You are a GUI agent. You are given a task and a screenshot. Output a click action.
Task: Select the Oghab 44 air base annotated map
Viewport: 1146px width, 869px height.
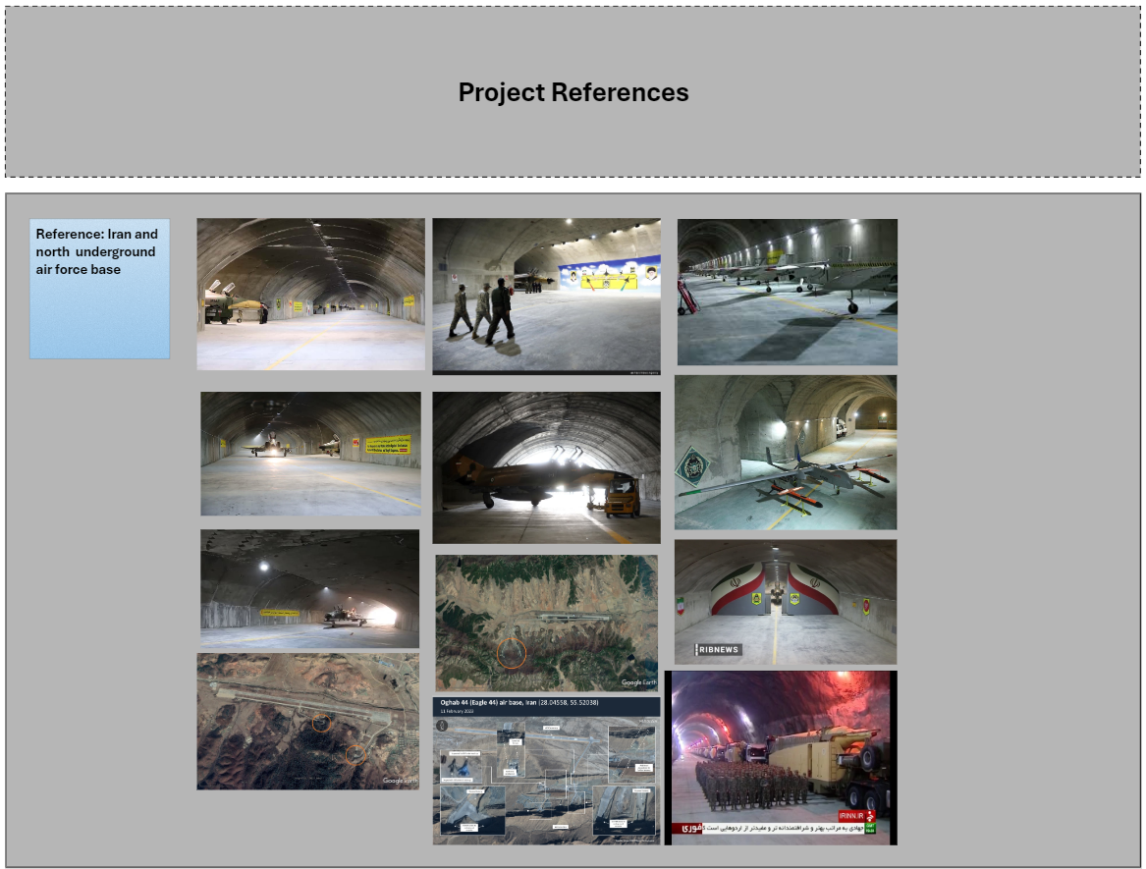click(x=547, y=771)
